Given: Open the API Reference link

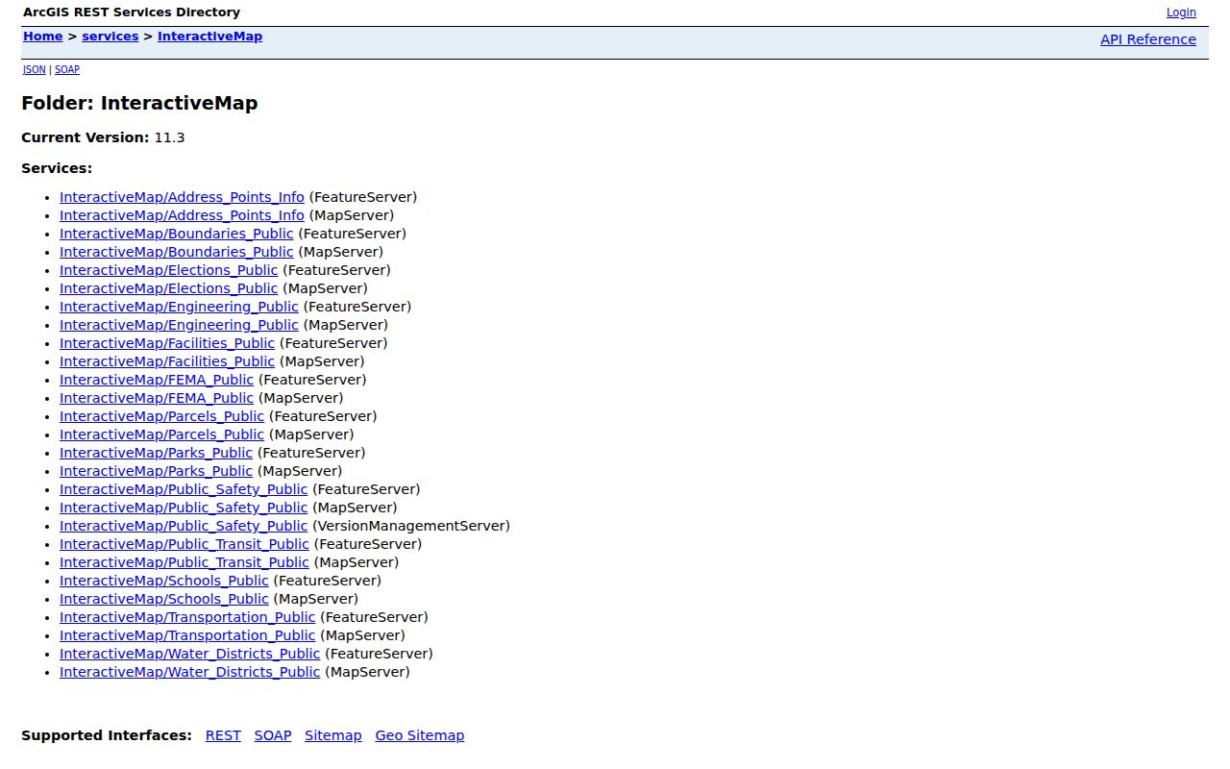Looking at the screenshot, I should (x=1148, y=39).
